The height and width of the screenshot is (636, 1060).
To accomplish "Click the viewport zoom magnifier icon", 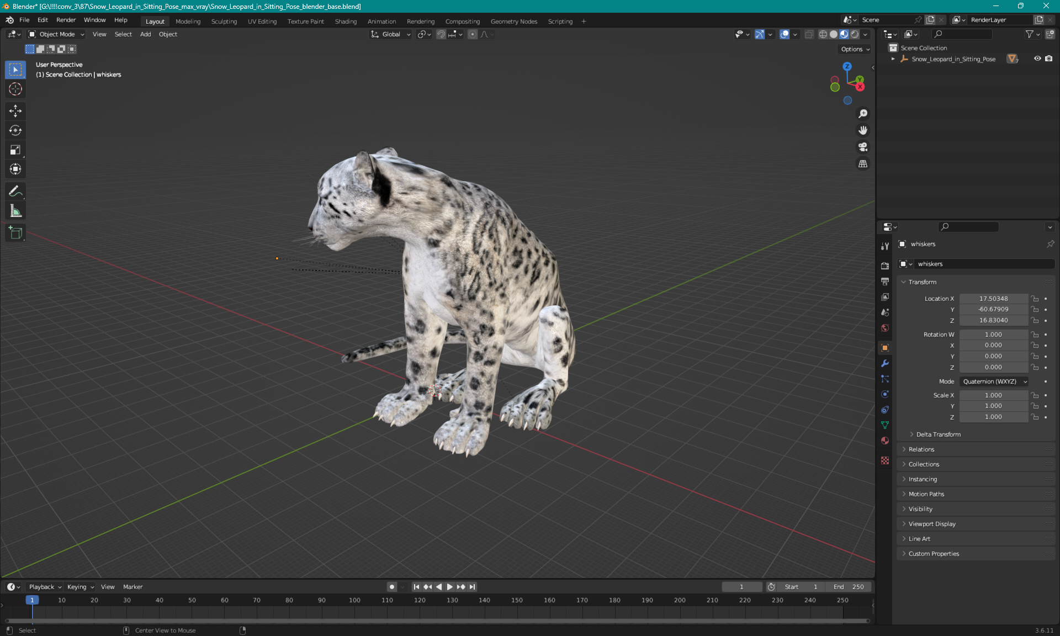I will pos(863,114).
